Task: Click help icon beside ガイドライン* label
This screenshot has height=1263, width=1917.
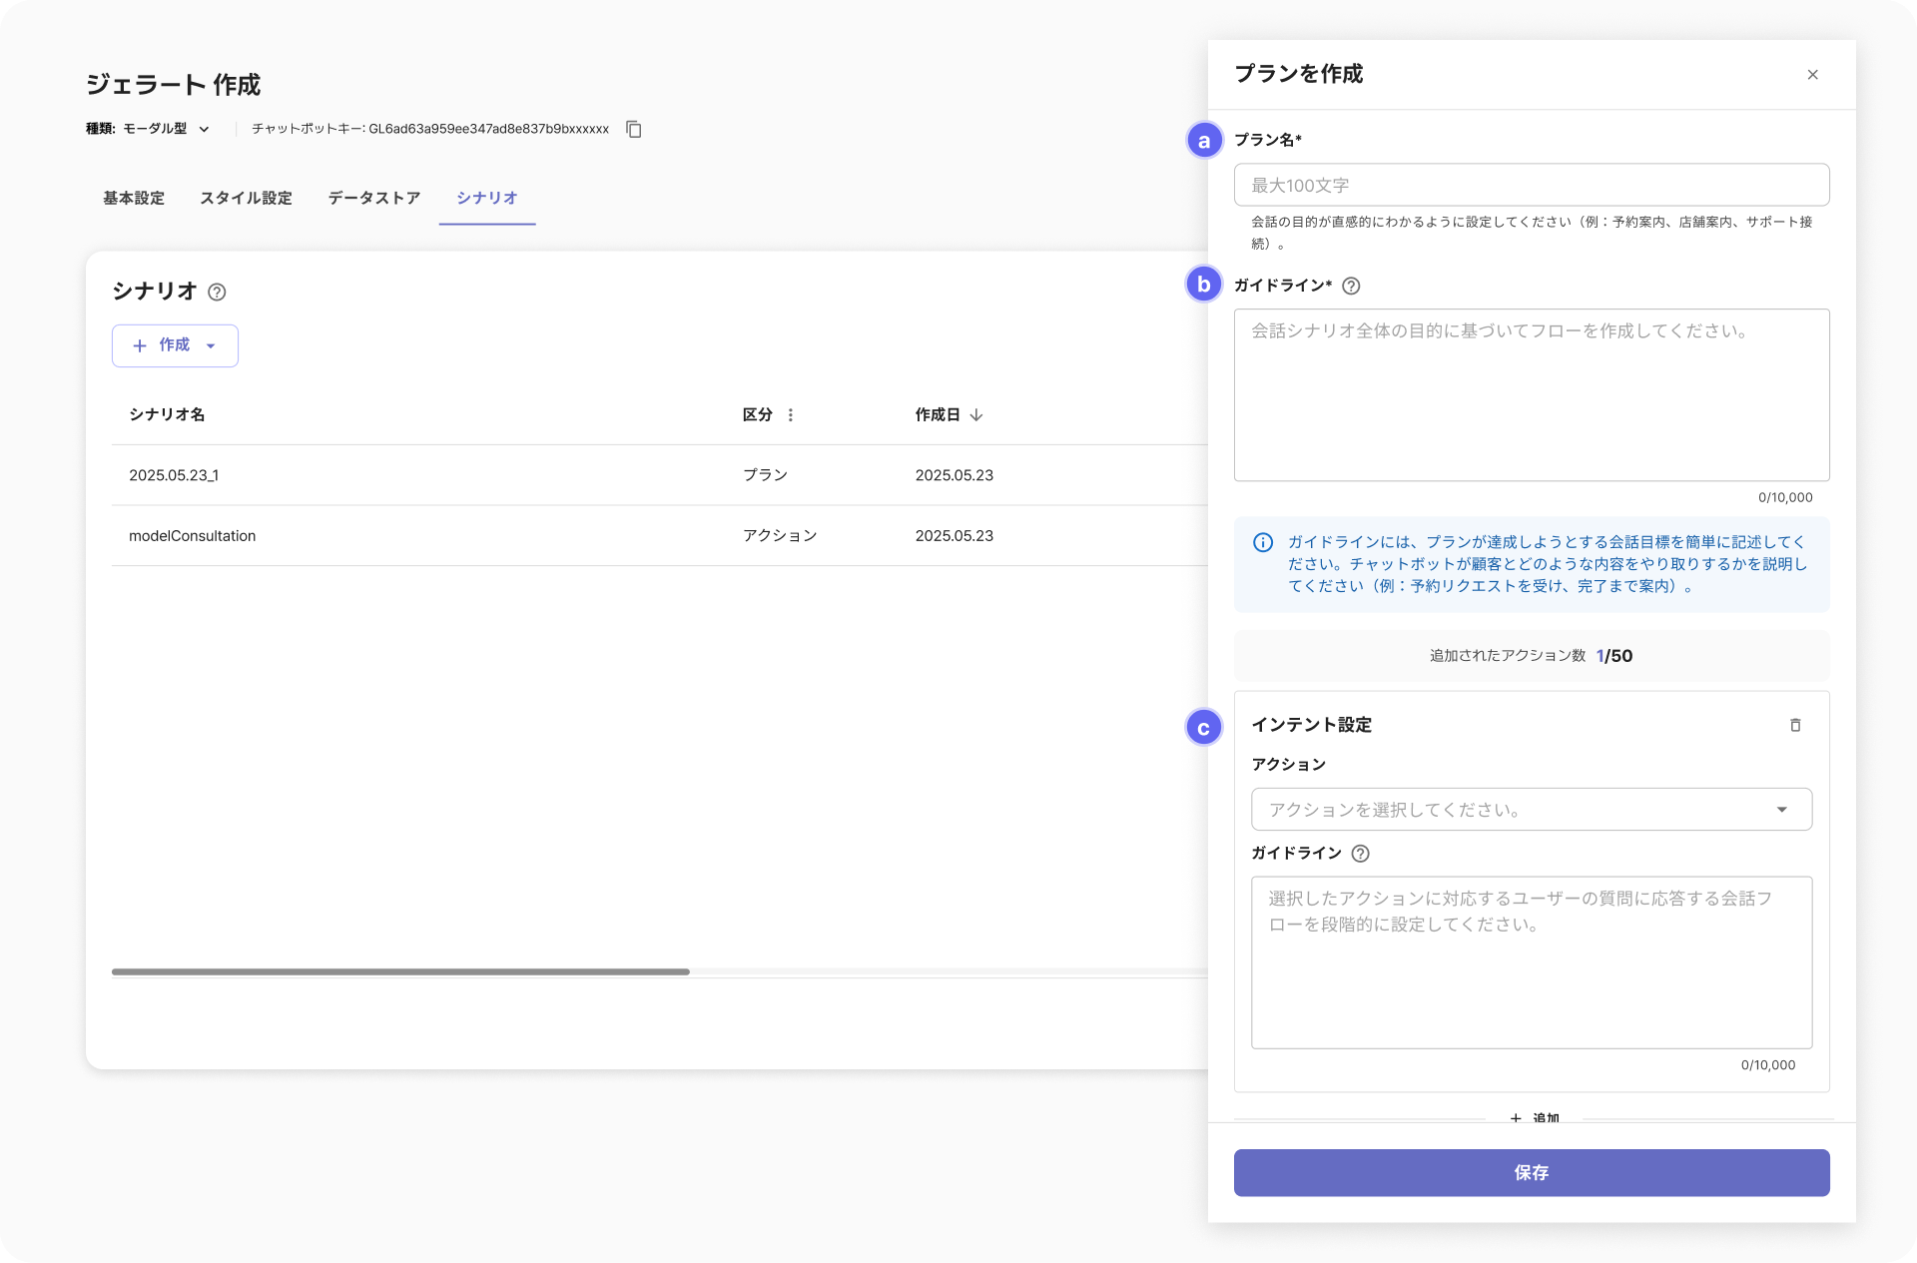Action: (1351, 286)
